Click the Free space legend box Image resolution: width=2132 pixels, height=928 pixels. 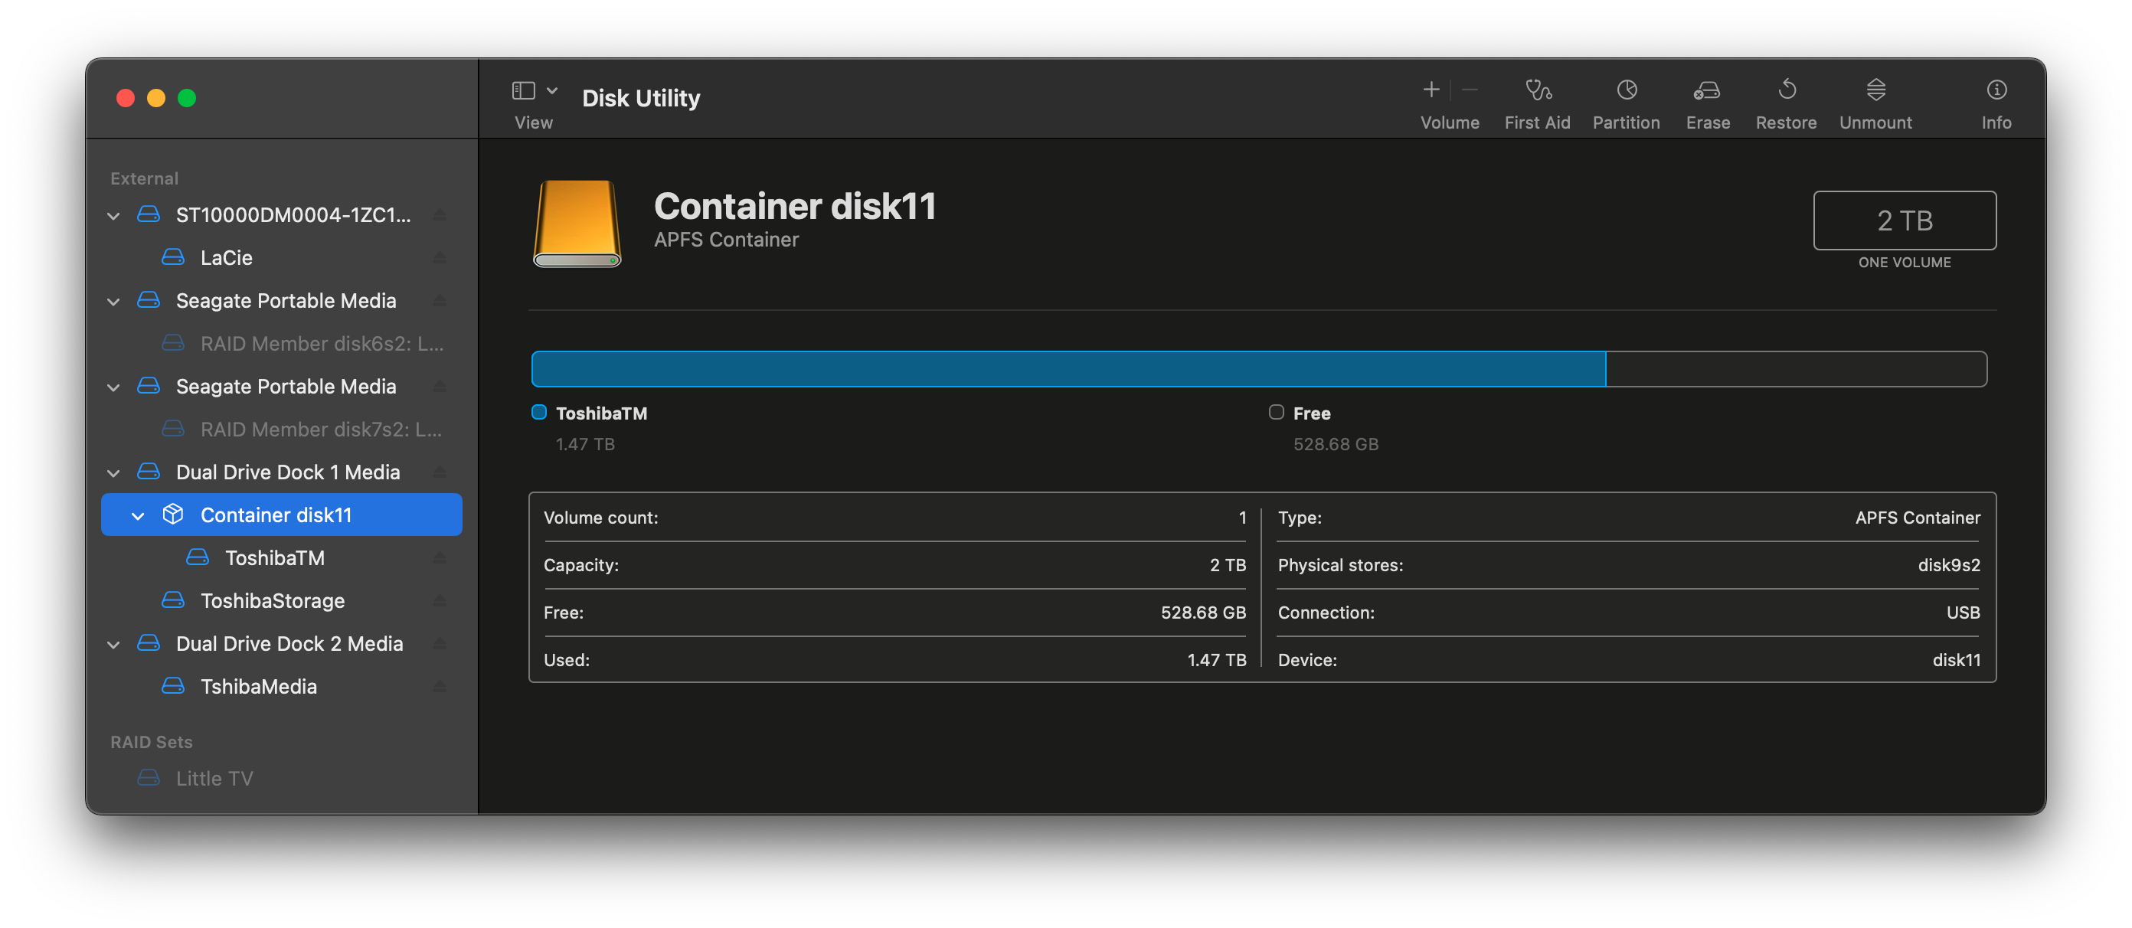point(1277,412)
